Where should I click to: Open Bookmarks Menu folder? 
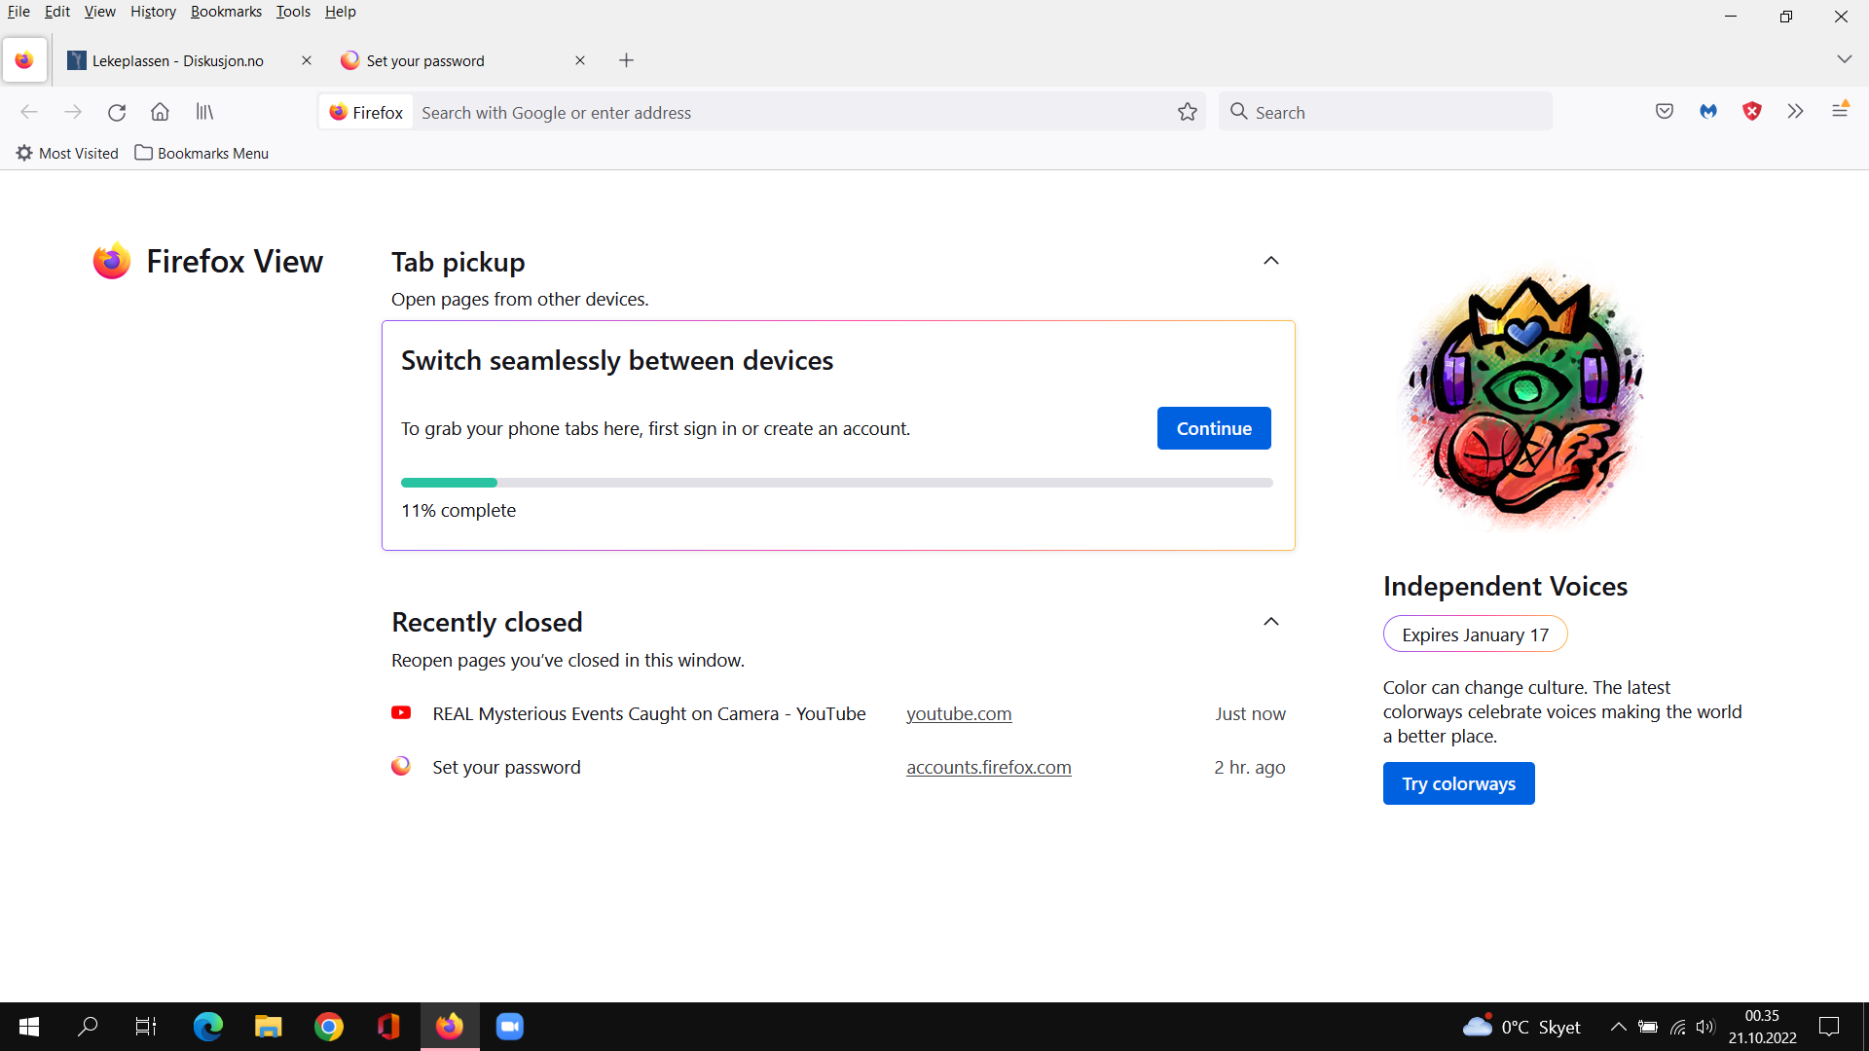tap(202, 153)
